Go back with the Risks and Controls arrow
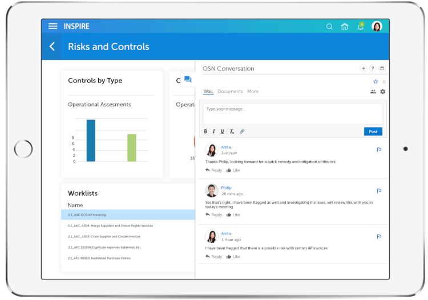Viewport: 428px width, 300px height. tap(52, 47)
